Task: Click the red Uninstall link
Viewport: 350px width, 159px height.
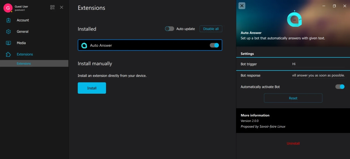Action: point(293,143)
